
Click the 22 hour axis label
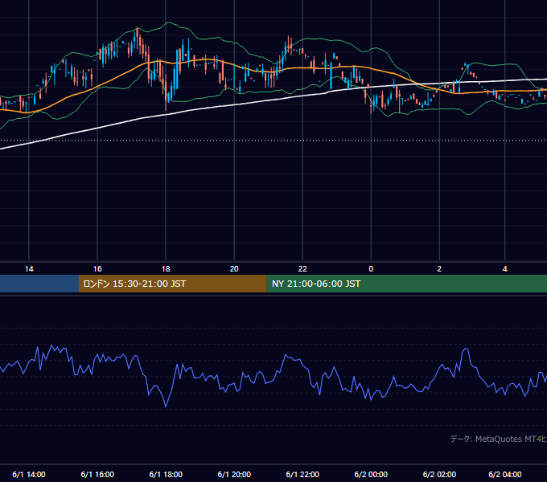pos(302,269)
